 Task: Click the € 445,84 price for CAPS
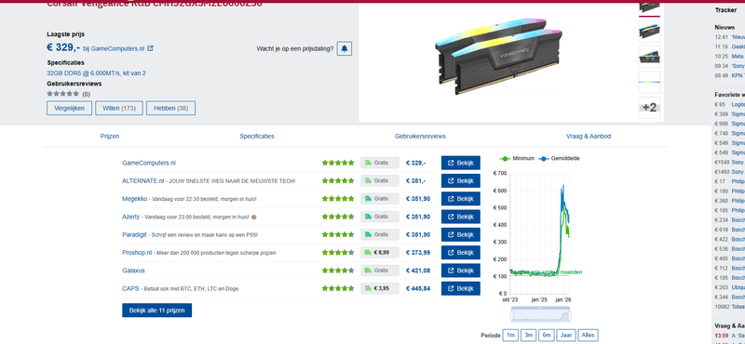tap(418, 288)
